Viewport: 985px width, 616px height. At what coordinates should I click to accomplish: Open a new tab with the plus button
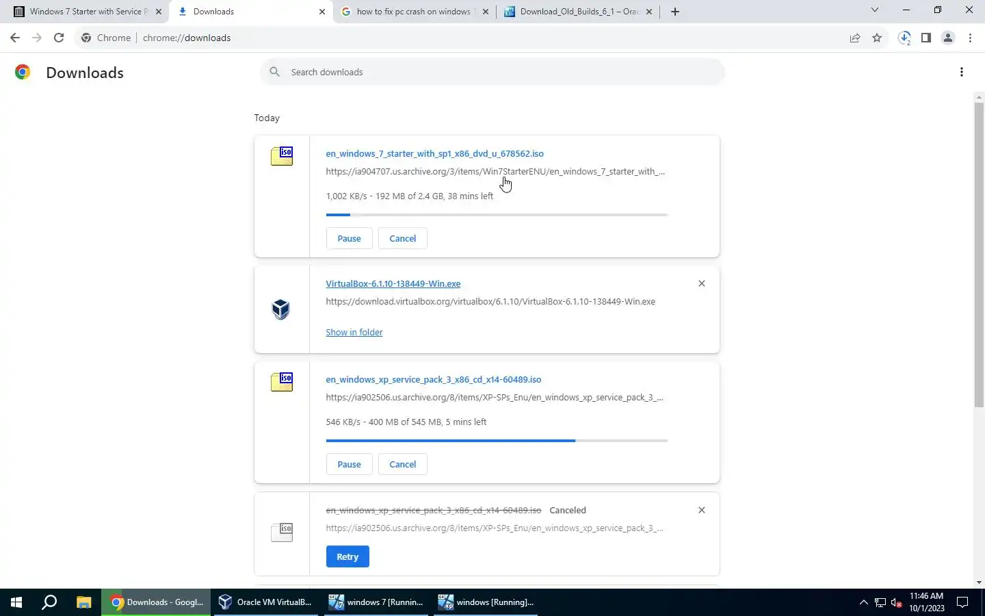click(x=675, y=12)
